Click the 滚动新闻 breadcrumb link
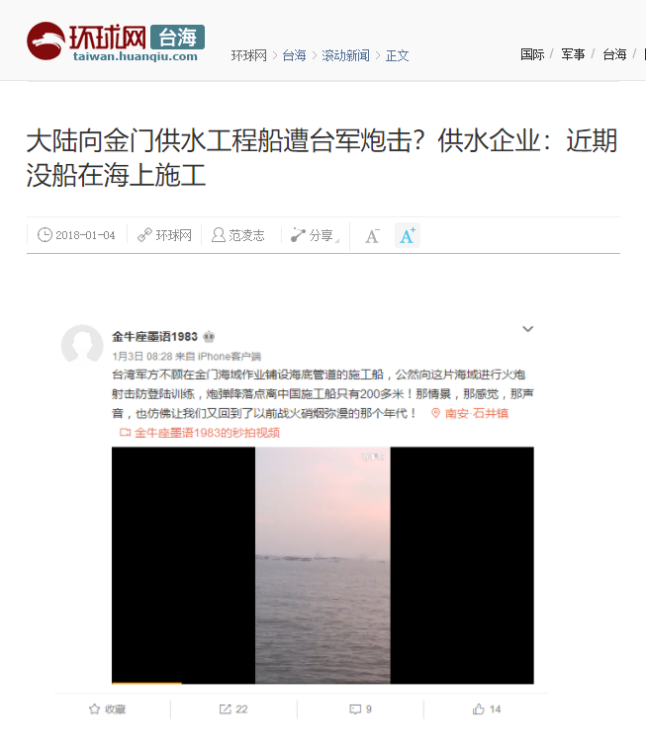Viewport: 646px width, 748px height. tap(345, 55)
